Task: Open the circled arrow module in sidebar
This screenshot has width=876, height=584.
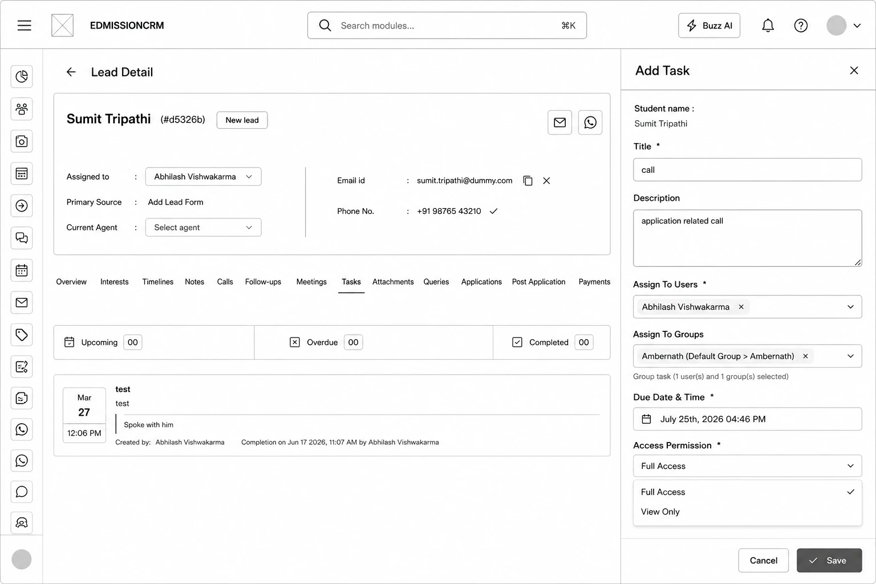Action: point(22,206)
